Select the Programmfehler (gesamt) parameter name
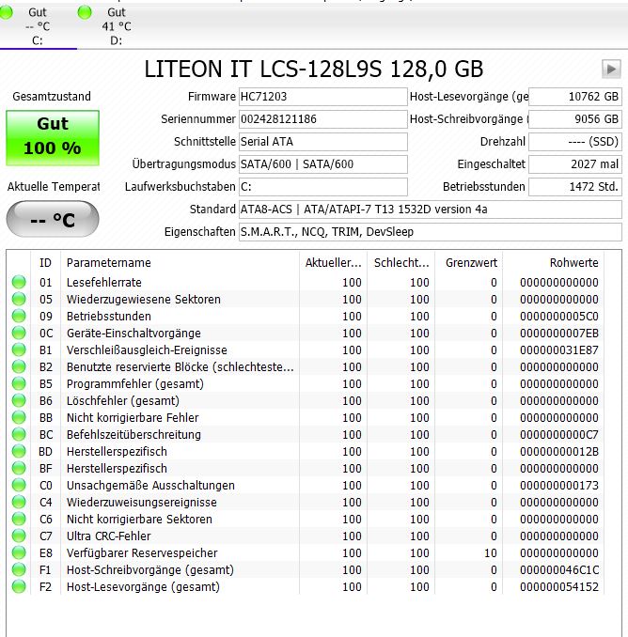Screen dimensions: 628x637 pyautogui.click(x=135, y=384)
